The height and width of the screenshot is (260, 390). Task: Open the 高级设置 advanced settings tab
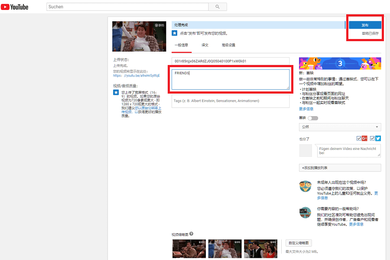pyautogui.click(x=228, y=45)
